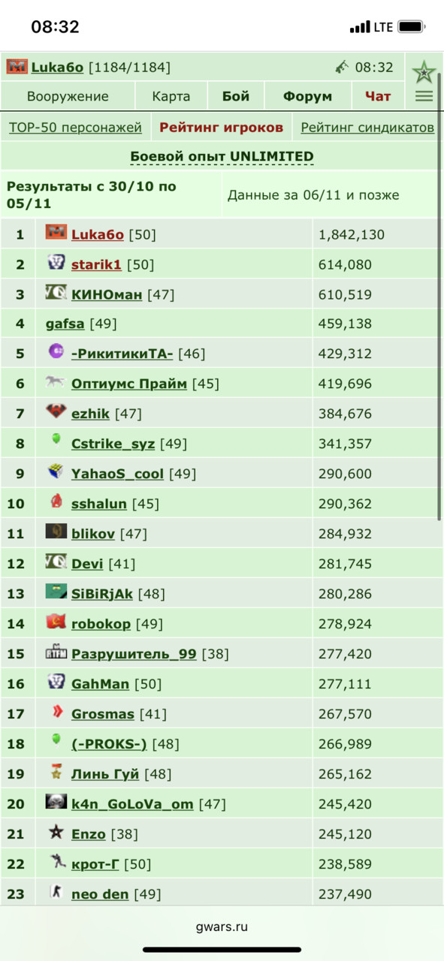Open the Чат tab

[x=378, y=96]
